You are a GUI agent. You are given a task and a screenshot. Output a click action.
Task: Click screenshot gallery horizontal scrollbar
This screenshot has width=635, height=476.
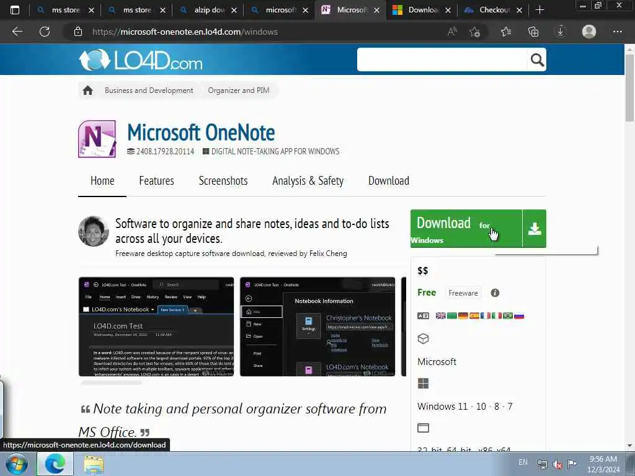[112, 382]
